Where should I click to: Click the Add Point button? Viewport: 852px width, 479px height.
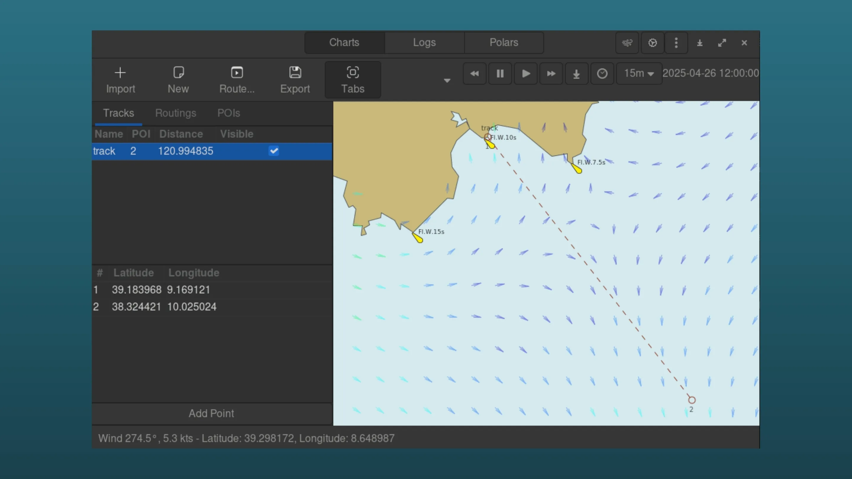pos(211,413)
